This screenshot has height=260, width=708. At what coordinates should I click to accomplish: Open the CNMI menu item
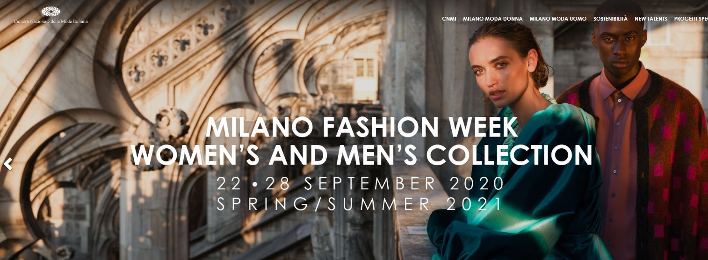[x=449, y=19]
